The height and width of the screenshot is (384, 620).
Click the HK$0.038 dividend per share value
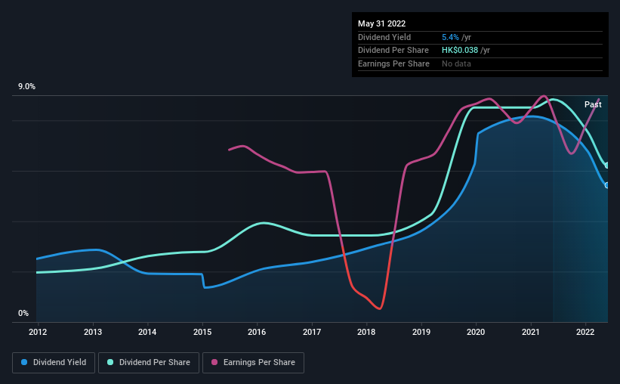click(459, 51)
